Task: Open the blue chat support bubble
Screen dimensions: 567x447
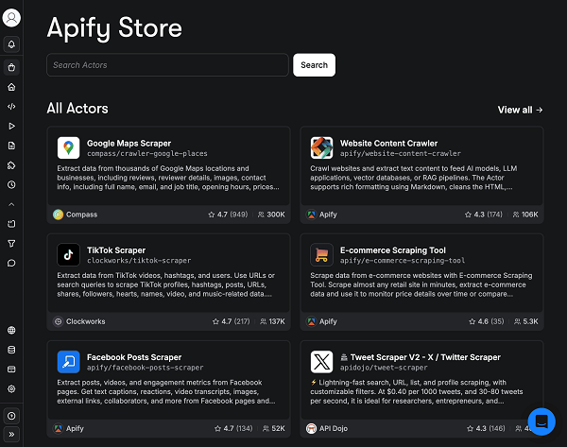Action: pos(541,421)
